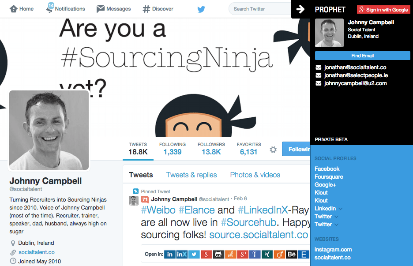Click small avatar beside pinned tweet
413x266 pixels.
134,201
